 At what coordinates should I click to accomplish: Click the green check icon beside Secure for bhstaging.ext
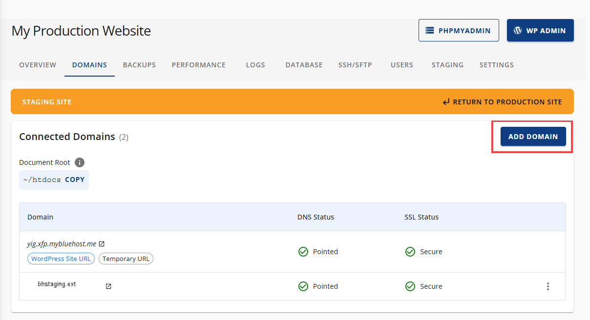tap(410, 286)
